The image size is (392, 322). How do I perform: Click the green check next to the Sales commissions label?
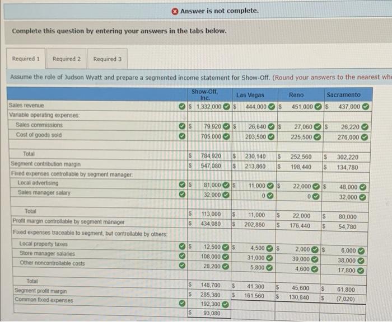(182, 126)
